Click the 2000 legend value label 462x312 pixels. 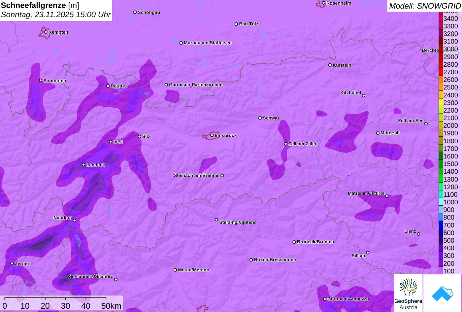tap(451, 125)
